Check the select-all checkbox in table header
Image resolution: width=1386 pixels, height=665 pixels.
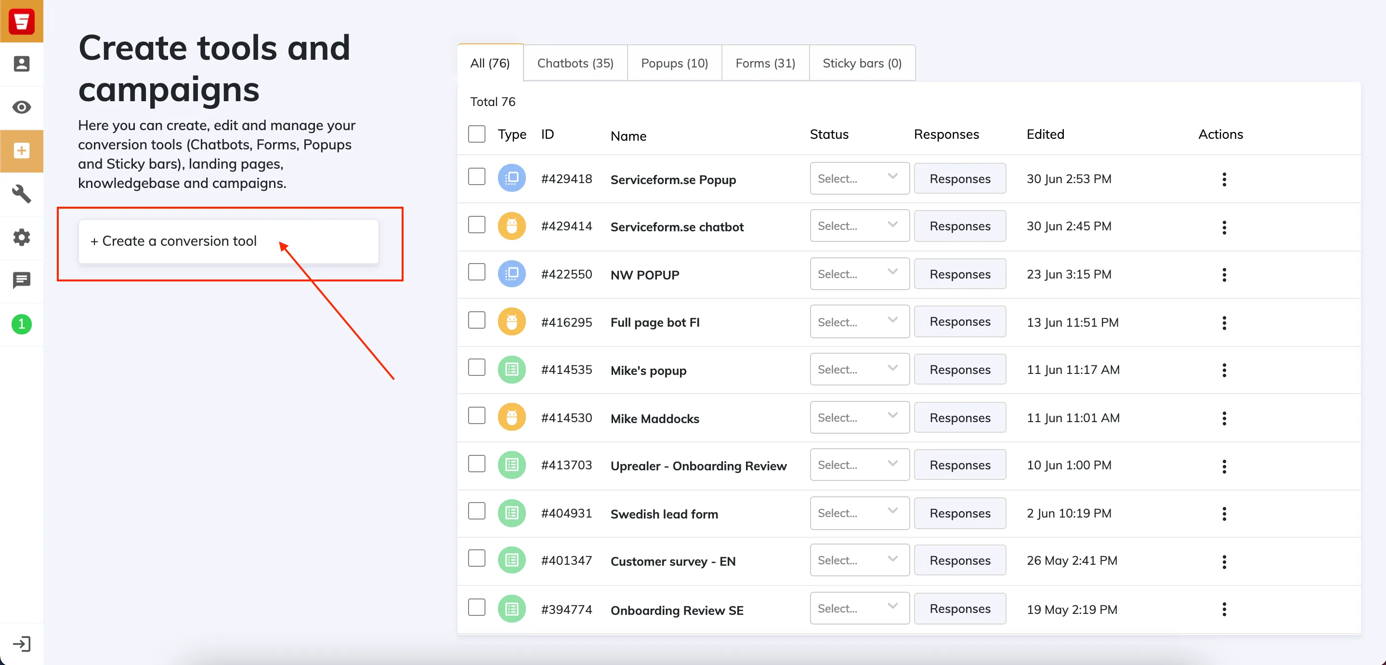tap(477, 134)
